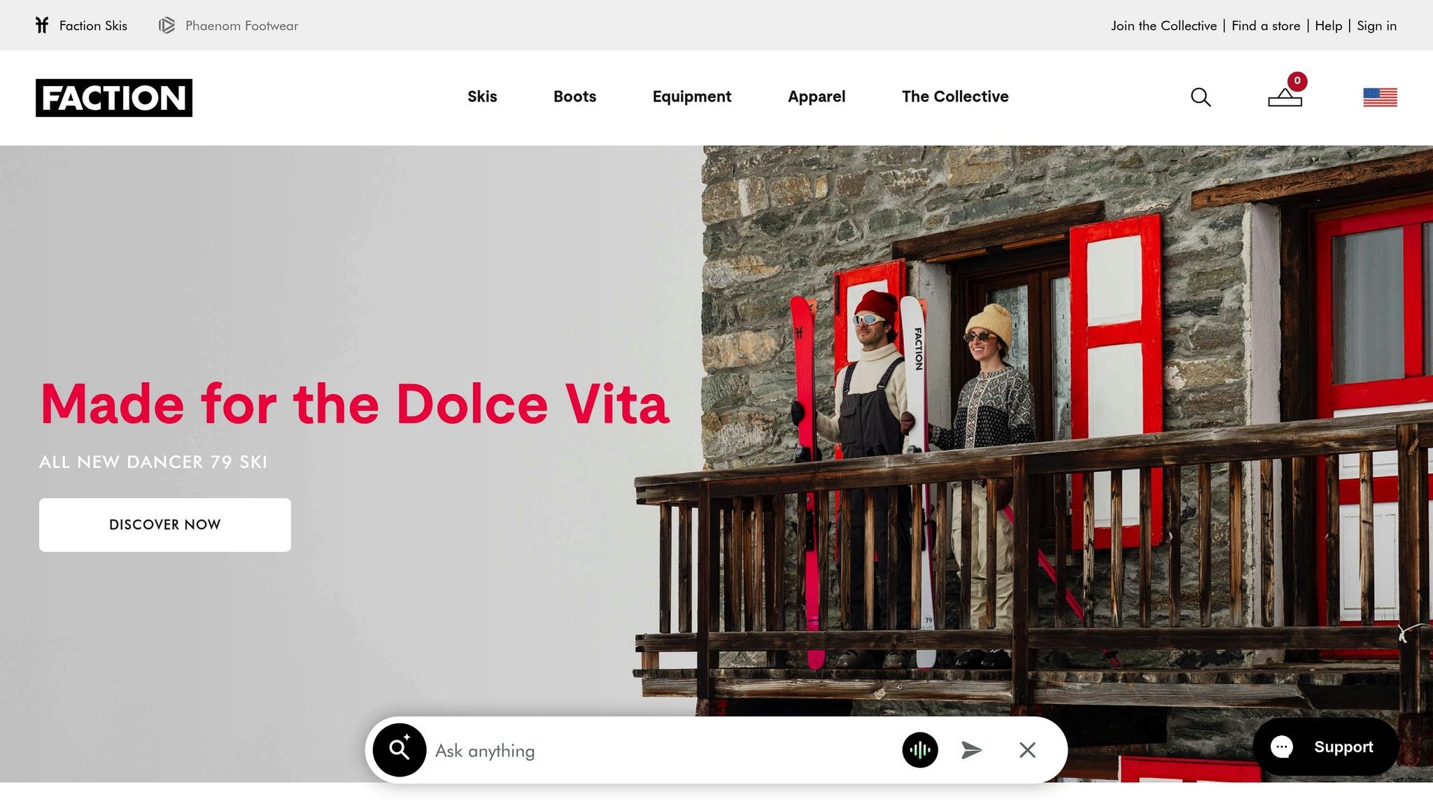
Task: Open the search magnifier icon in header
Action: 1201,97
